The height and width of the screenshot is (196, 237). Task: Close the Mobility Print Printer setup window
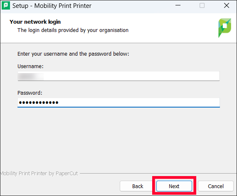[227, 5]
